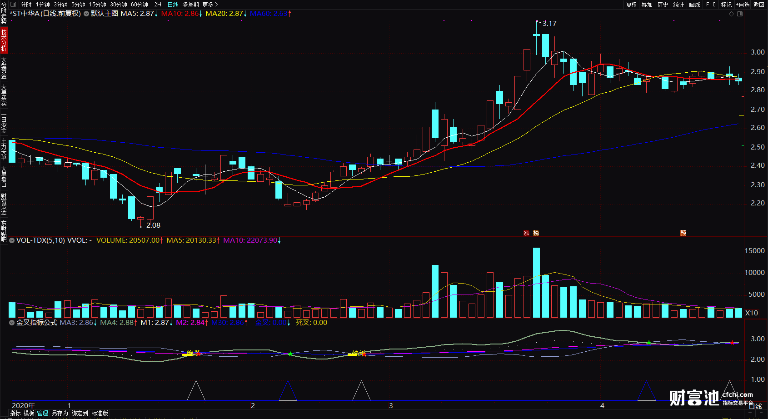Open the 技术分析 sidebar tab
The width and height of the screenshot is (768, 419).
pyautogui.click(x=4, y=40)
